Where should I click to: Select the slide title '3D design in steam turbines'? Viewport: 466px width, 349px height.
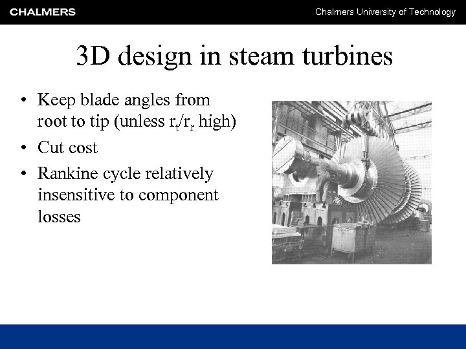click(234, 56)
